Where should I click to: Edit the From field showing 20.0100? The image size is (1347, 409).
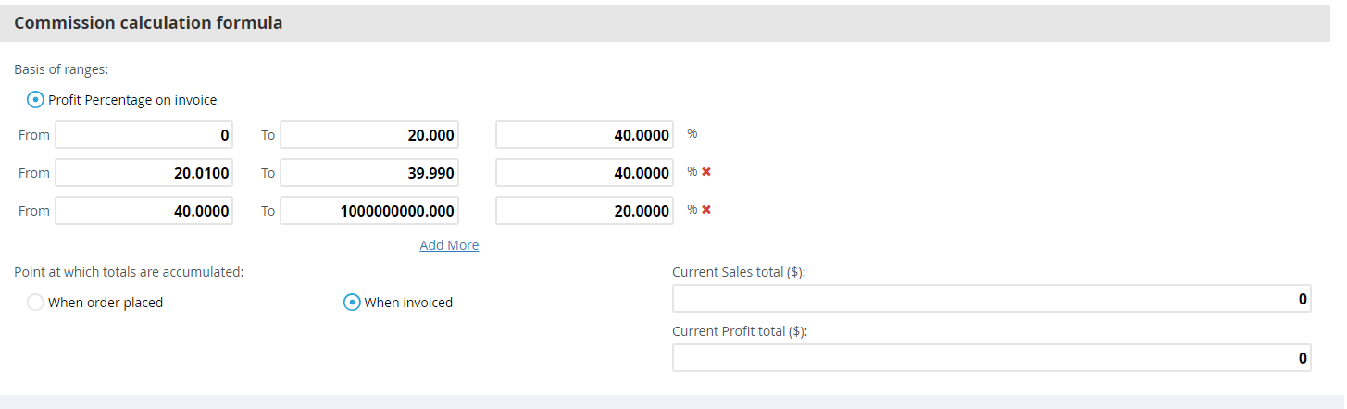pyautogui.click(x=144, y=173)
